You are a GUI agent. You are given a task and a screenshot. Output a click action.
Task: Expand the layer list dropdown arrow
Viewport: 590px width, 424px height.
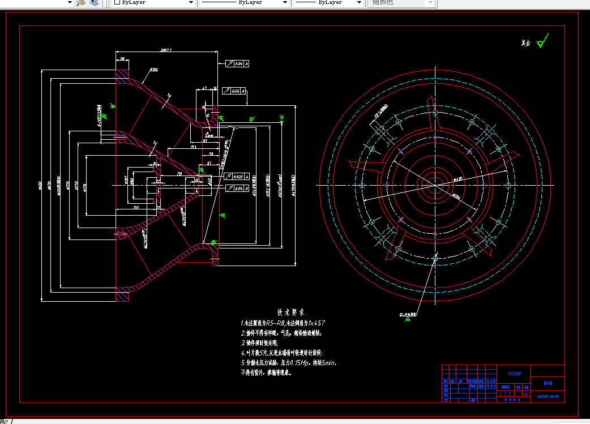tap(70, 3)
